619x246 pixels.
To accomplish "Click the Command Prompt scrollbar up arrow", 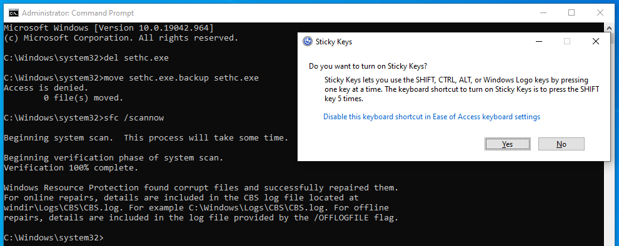I will (x=608, y=27).
